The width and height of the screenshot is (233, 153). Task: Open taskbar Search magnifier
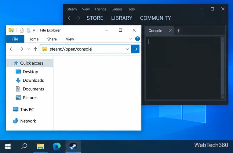point(24,147)
